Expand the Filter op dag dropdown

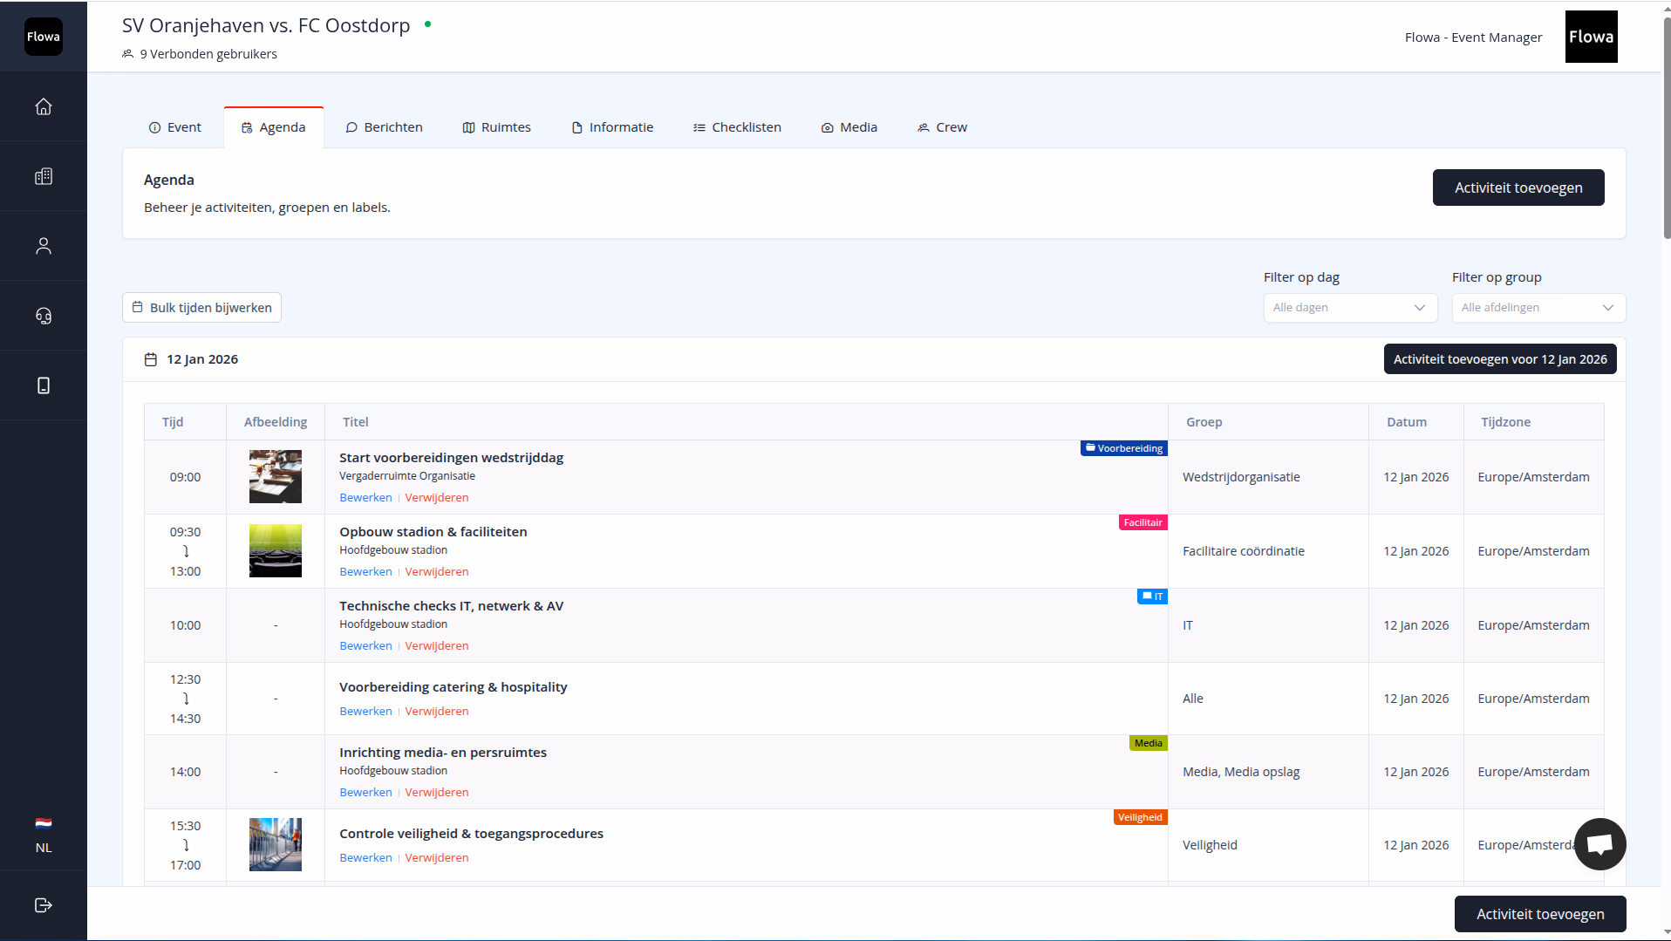[x=1350, y=308]
